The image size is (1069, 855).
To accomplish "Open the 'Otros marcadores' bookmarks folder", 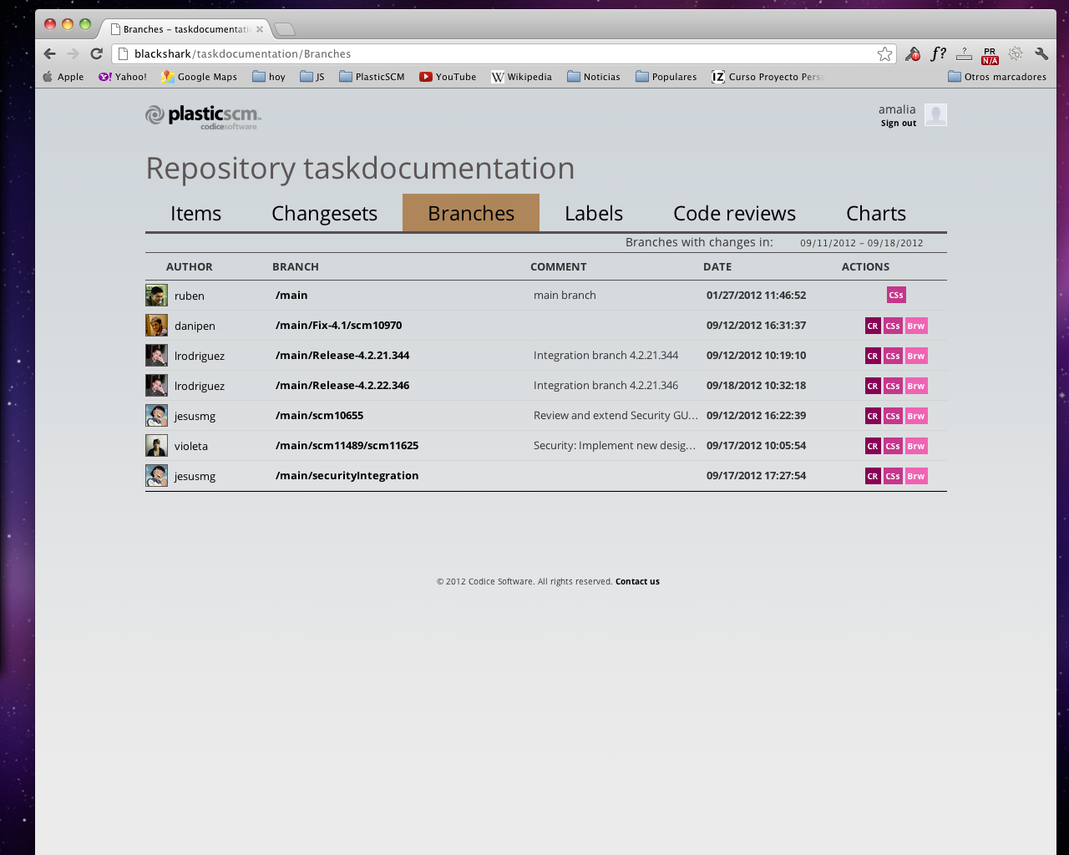I will point(996,76).
